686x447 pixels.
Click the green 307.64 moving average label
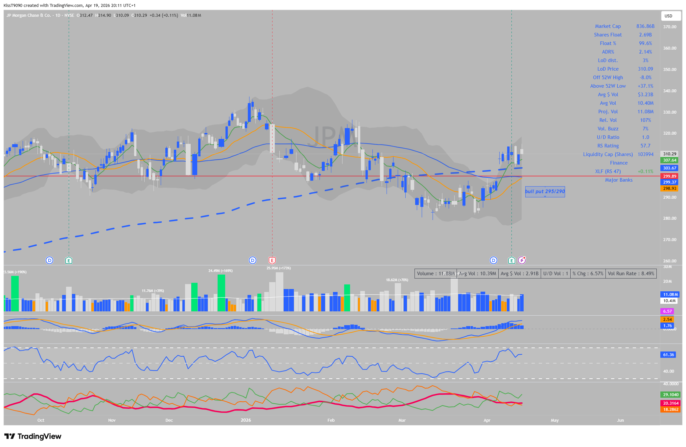(x=669, y=160)
